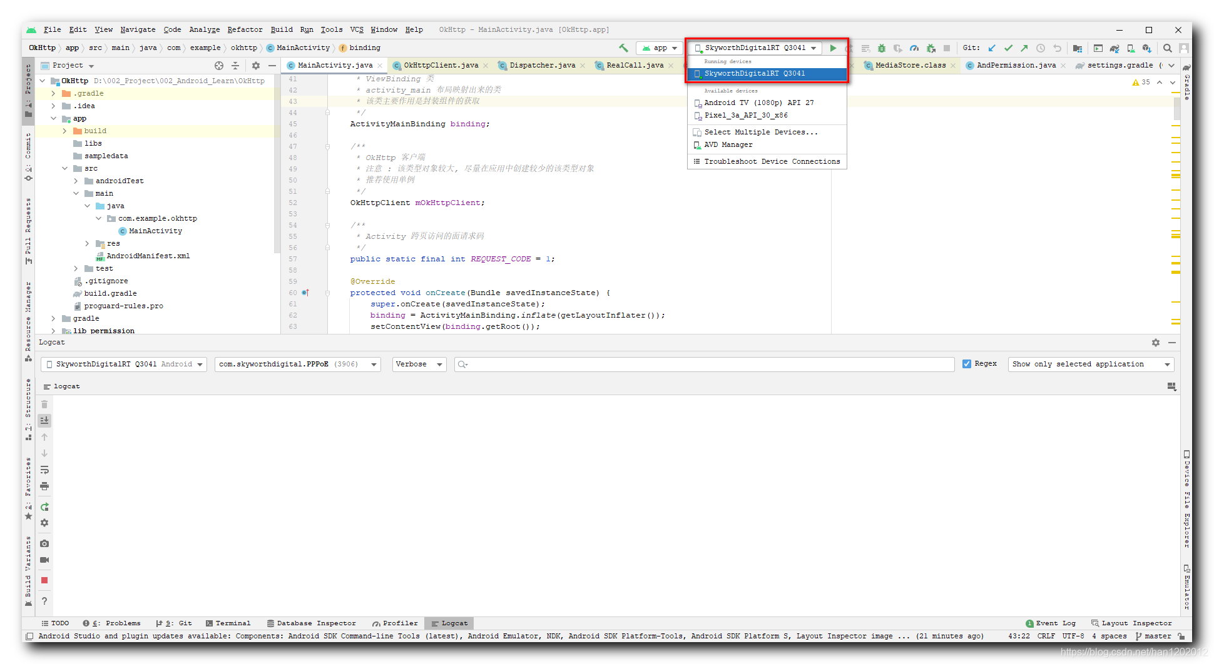Open the Terminal tool window

point(228,623)
